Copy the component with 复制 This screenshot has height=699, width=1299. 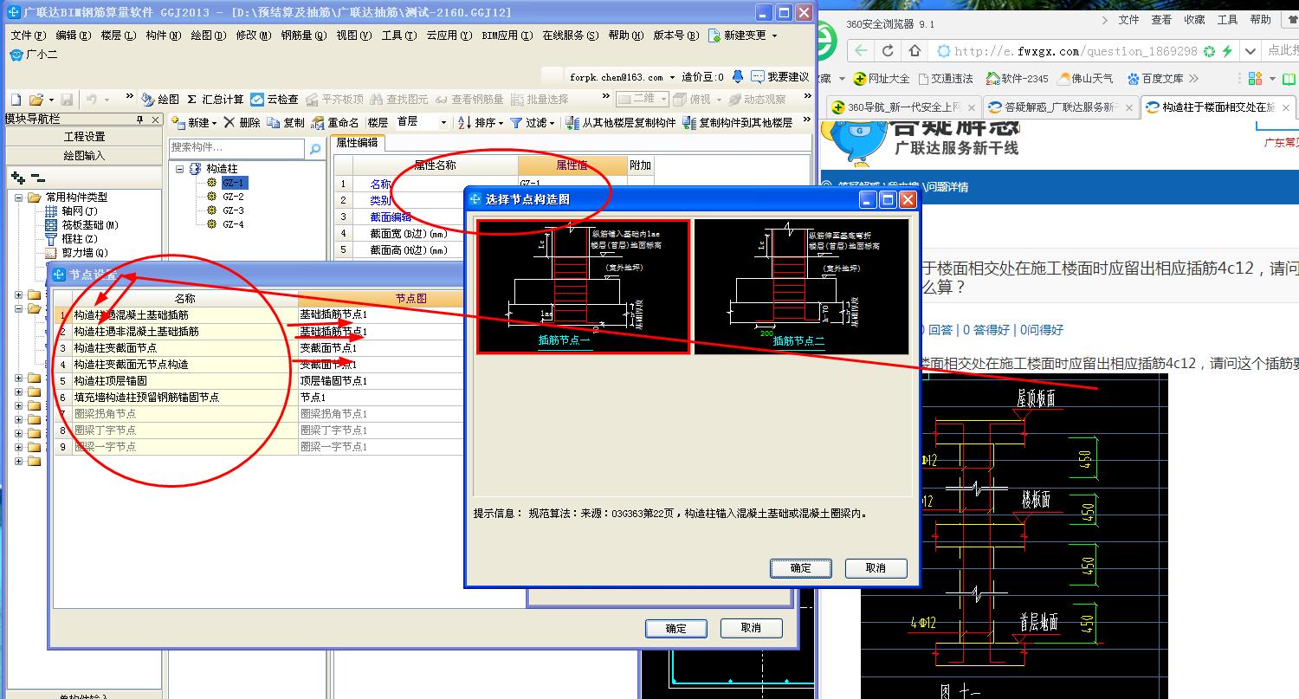coord(286,123)
